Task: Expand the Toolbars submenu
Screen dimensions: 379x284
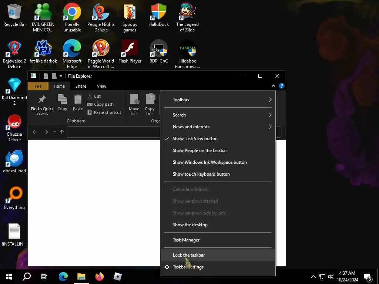Action: [x=218, y=100]
